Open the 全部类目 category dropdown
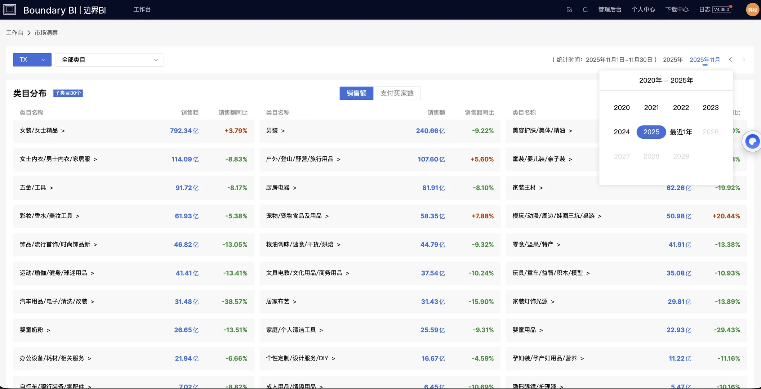 click(x=109, y=59)
